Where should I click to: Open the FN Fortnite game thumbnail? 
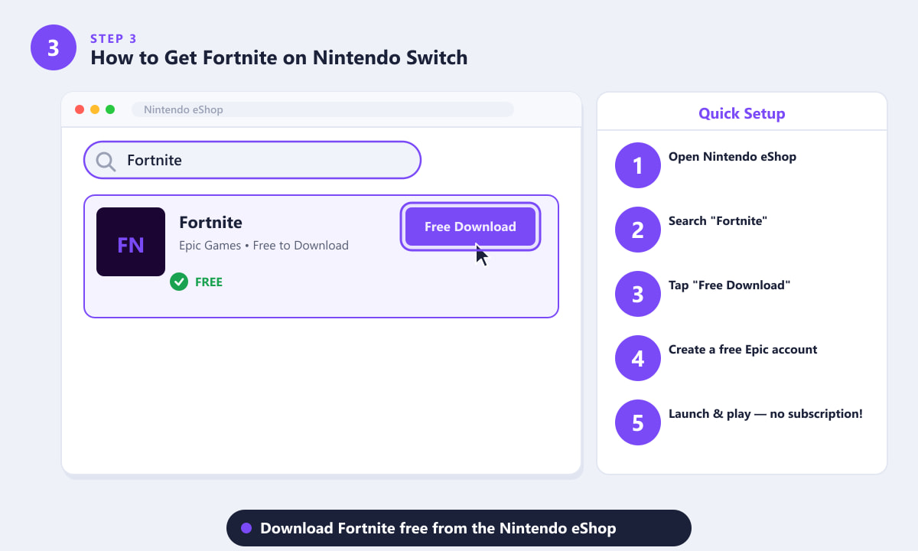pos(131,242)
